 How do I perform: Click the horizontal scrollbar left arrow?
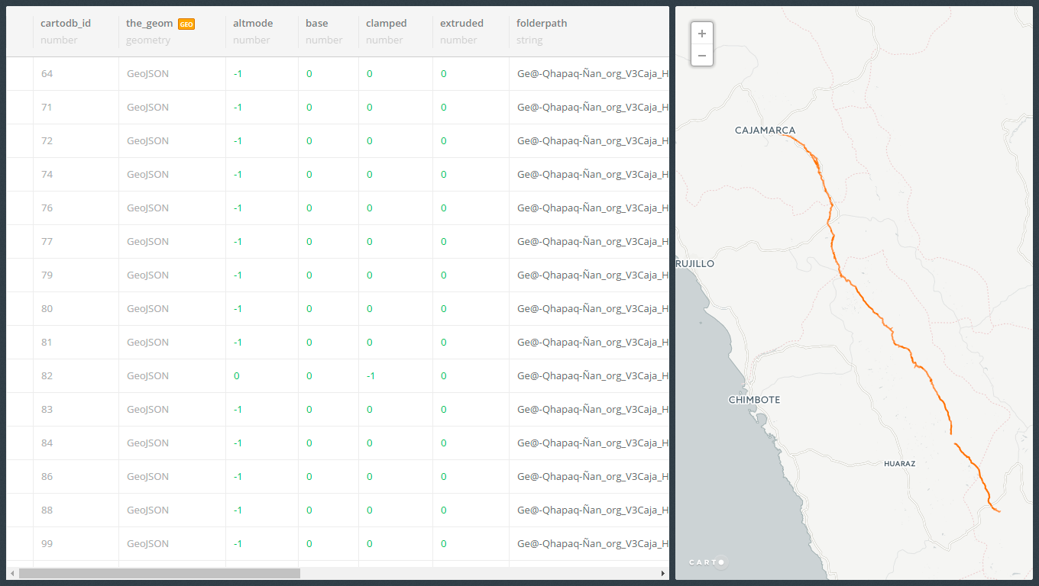point(12,573)
